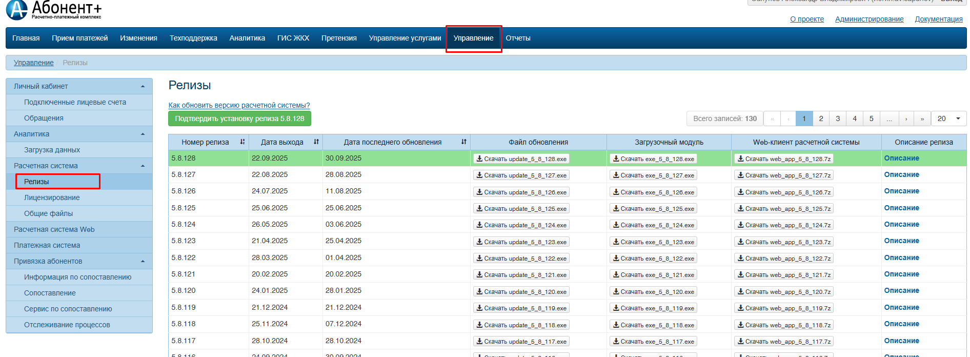Download web_app_5_8_126.7z web client
970x357 pixels.
click(783, 192)
